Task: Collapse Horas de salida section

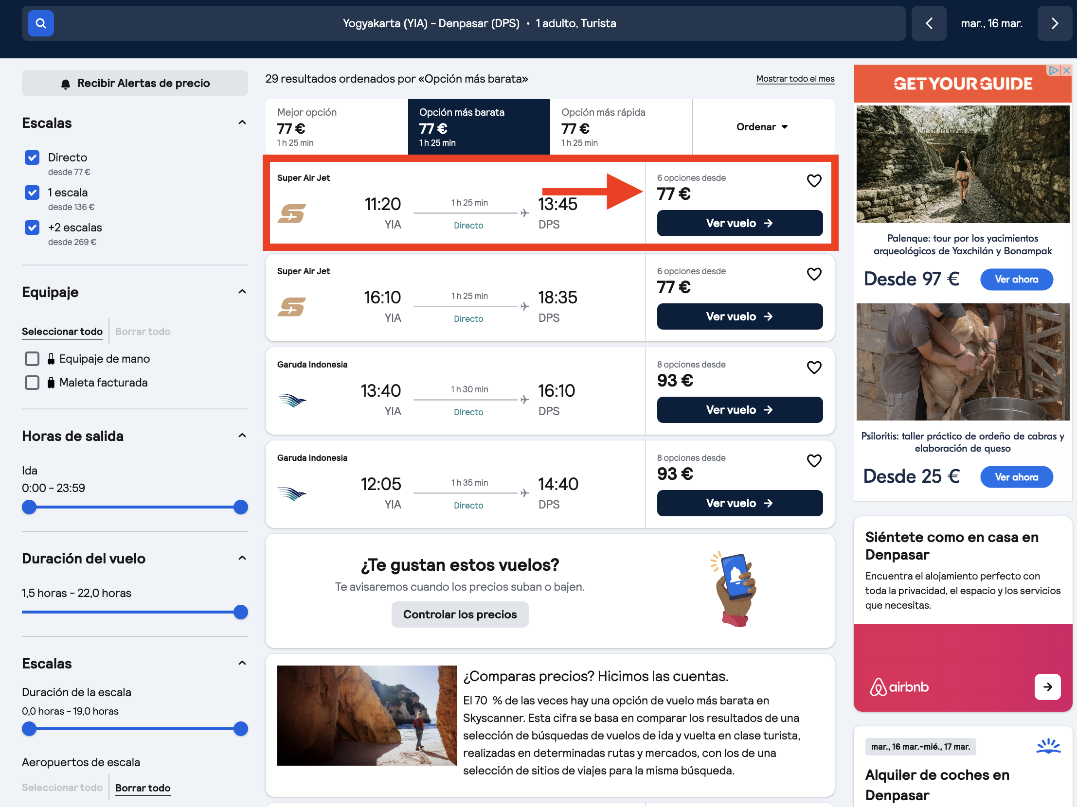Action: click(x=242, y=436)
